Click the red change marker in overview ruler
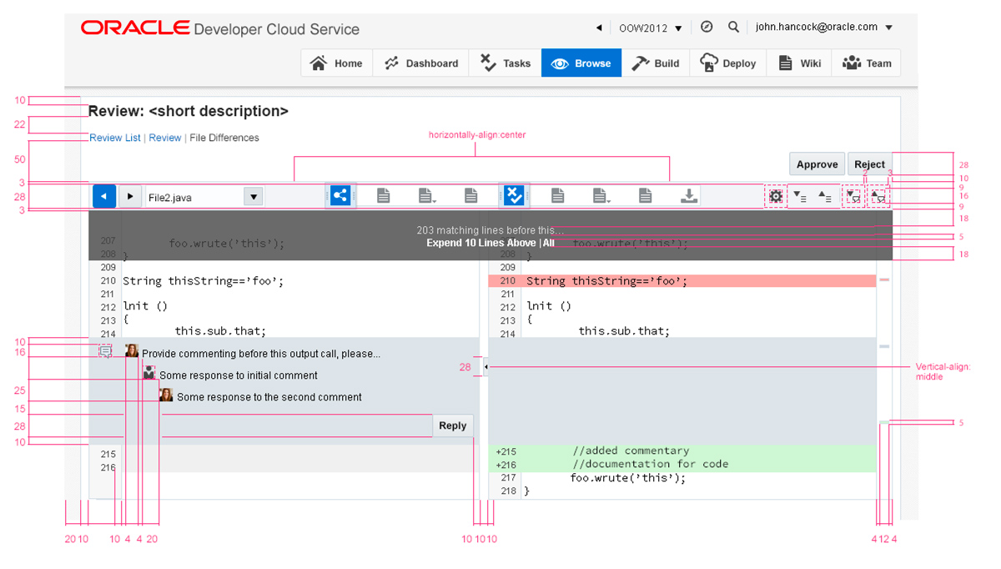Viewport: 1001px width, 569px height. coord(884,280)
